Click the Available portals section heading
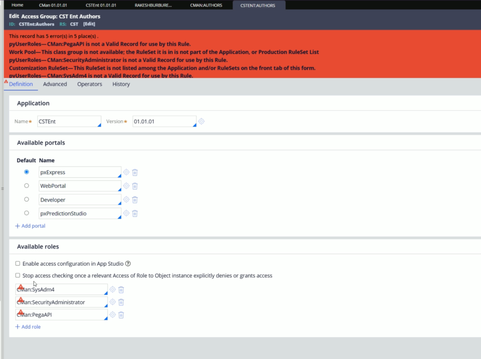Viewport: 481px width, 359px height. pos(41,143)
